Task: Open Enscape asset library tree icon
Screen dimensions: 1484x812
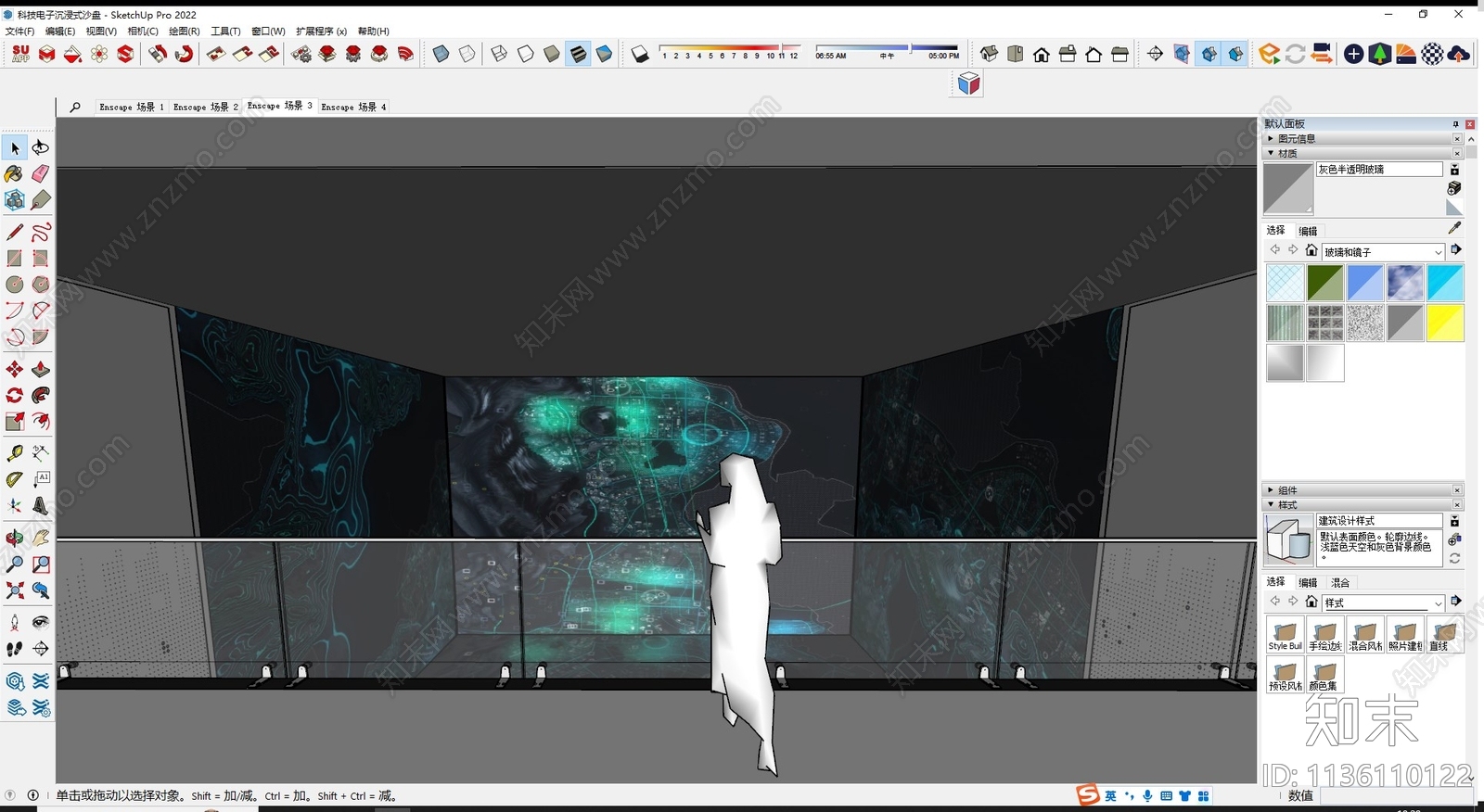Action: pyautogui.click(x=1380, y=55)
